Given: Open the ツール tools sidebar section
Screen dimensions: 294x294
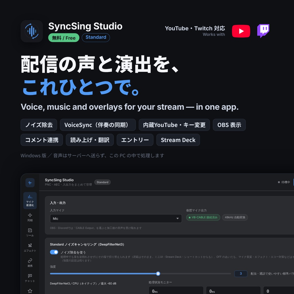Looking at the screenshot, I should click(x=30, y=233).
